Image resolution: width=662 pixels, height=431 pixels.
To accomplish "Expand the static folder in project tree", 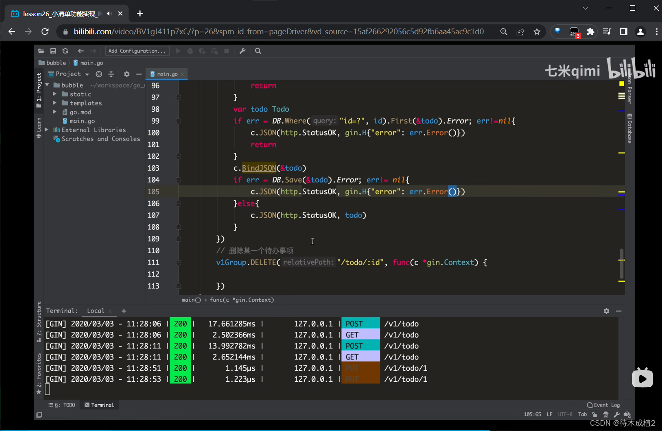I will pyautogui.click(x=55, y=94).
